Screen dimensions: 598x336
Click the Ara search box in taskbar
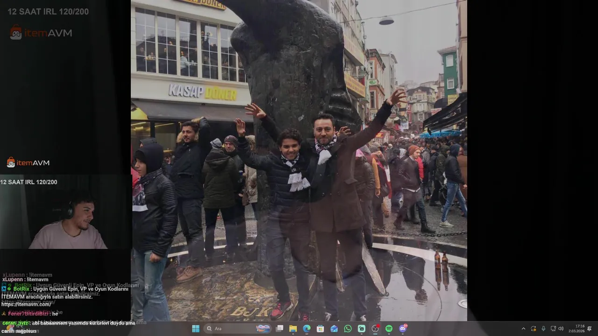238,329
